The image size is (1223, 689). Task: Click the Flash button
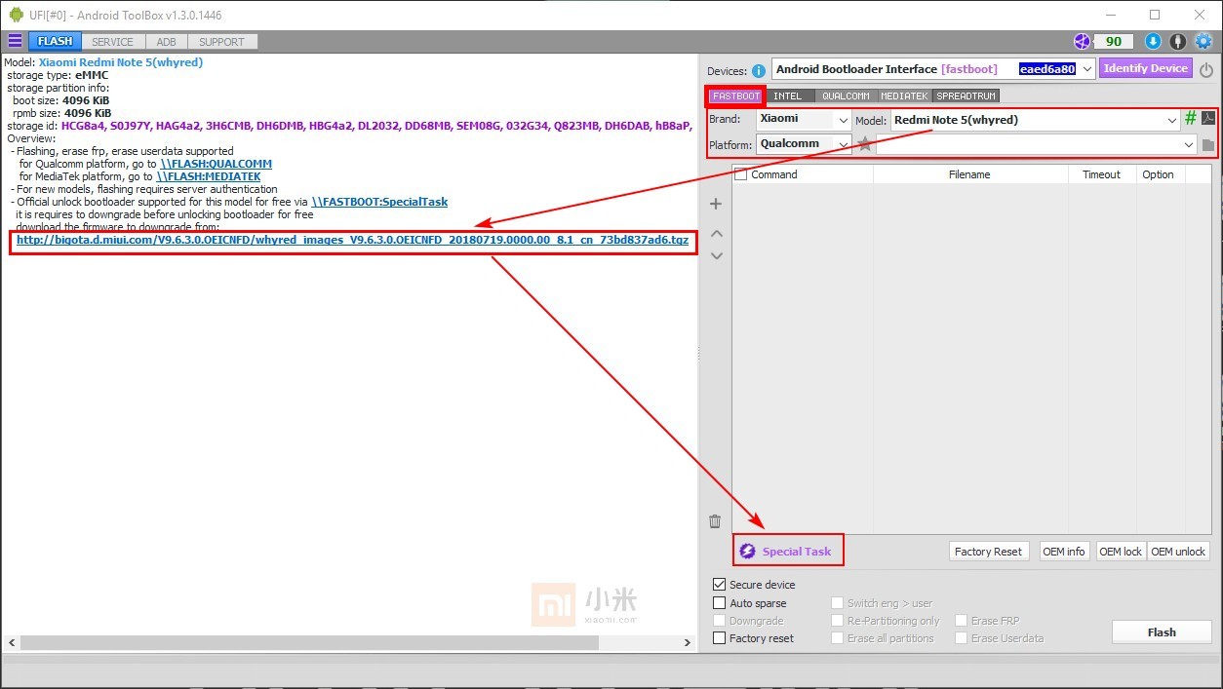pos(1162,632)
